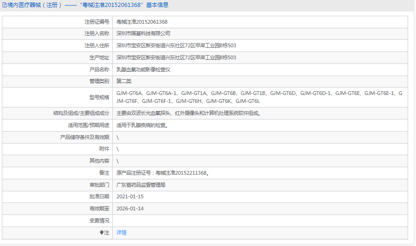Select approval department 广东省药品监督管理局
The image size is (416, 246).
[x=141, y=185]
